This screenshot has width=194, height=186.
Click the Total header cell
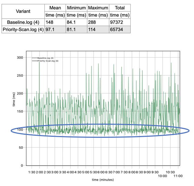pos(120,8)
